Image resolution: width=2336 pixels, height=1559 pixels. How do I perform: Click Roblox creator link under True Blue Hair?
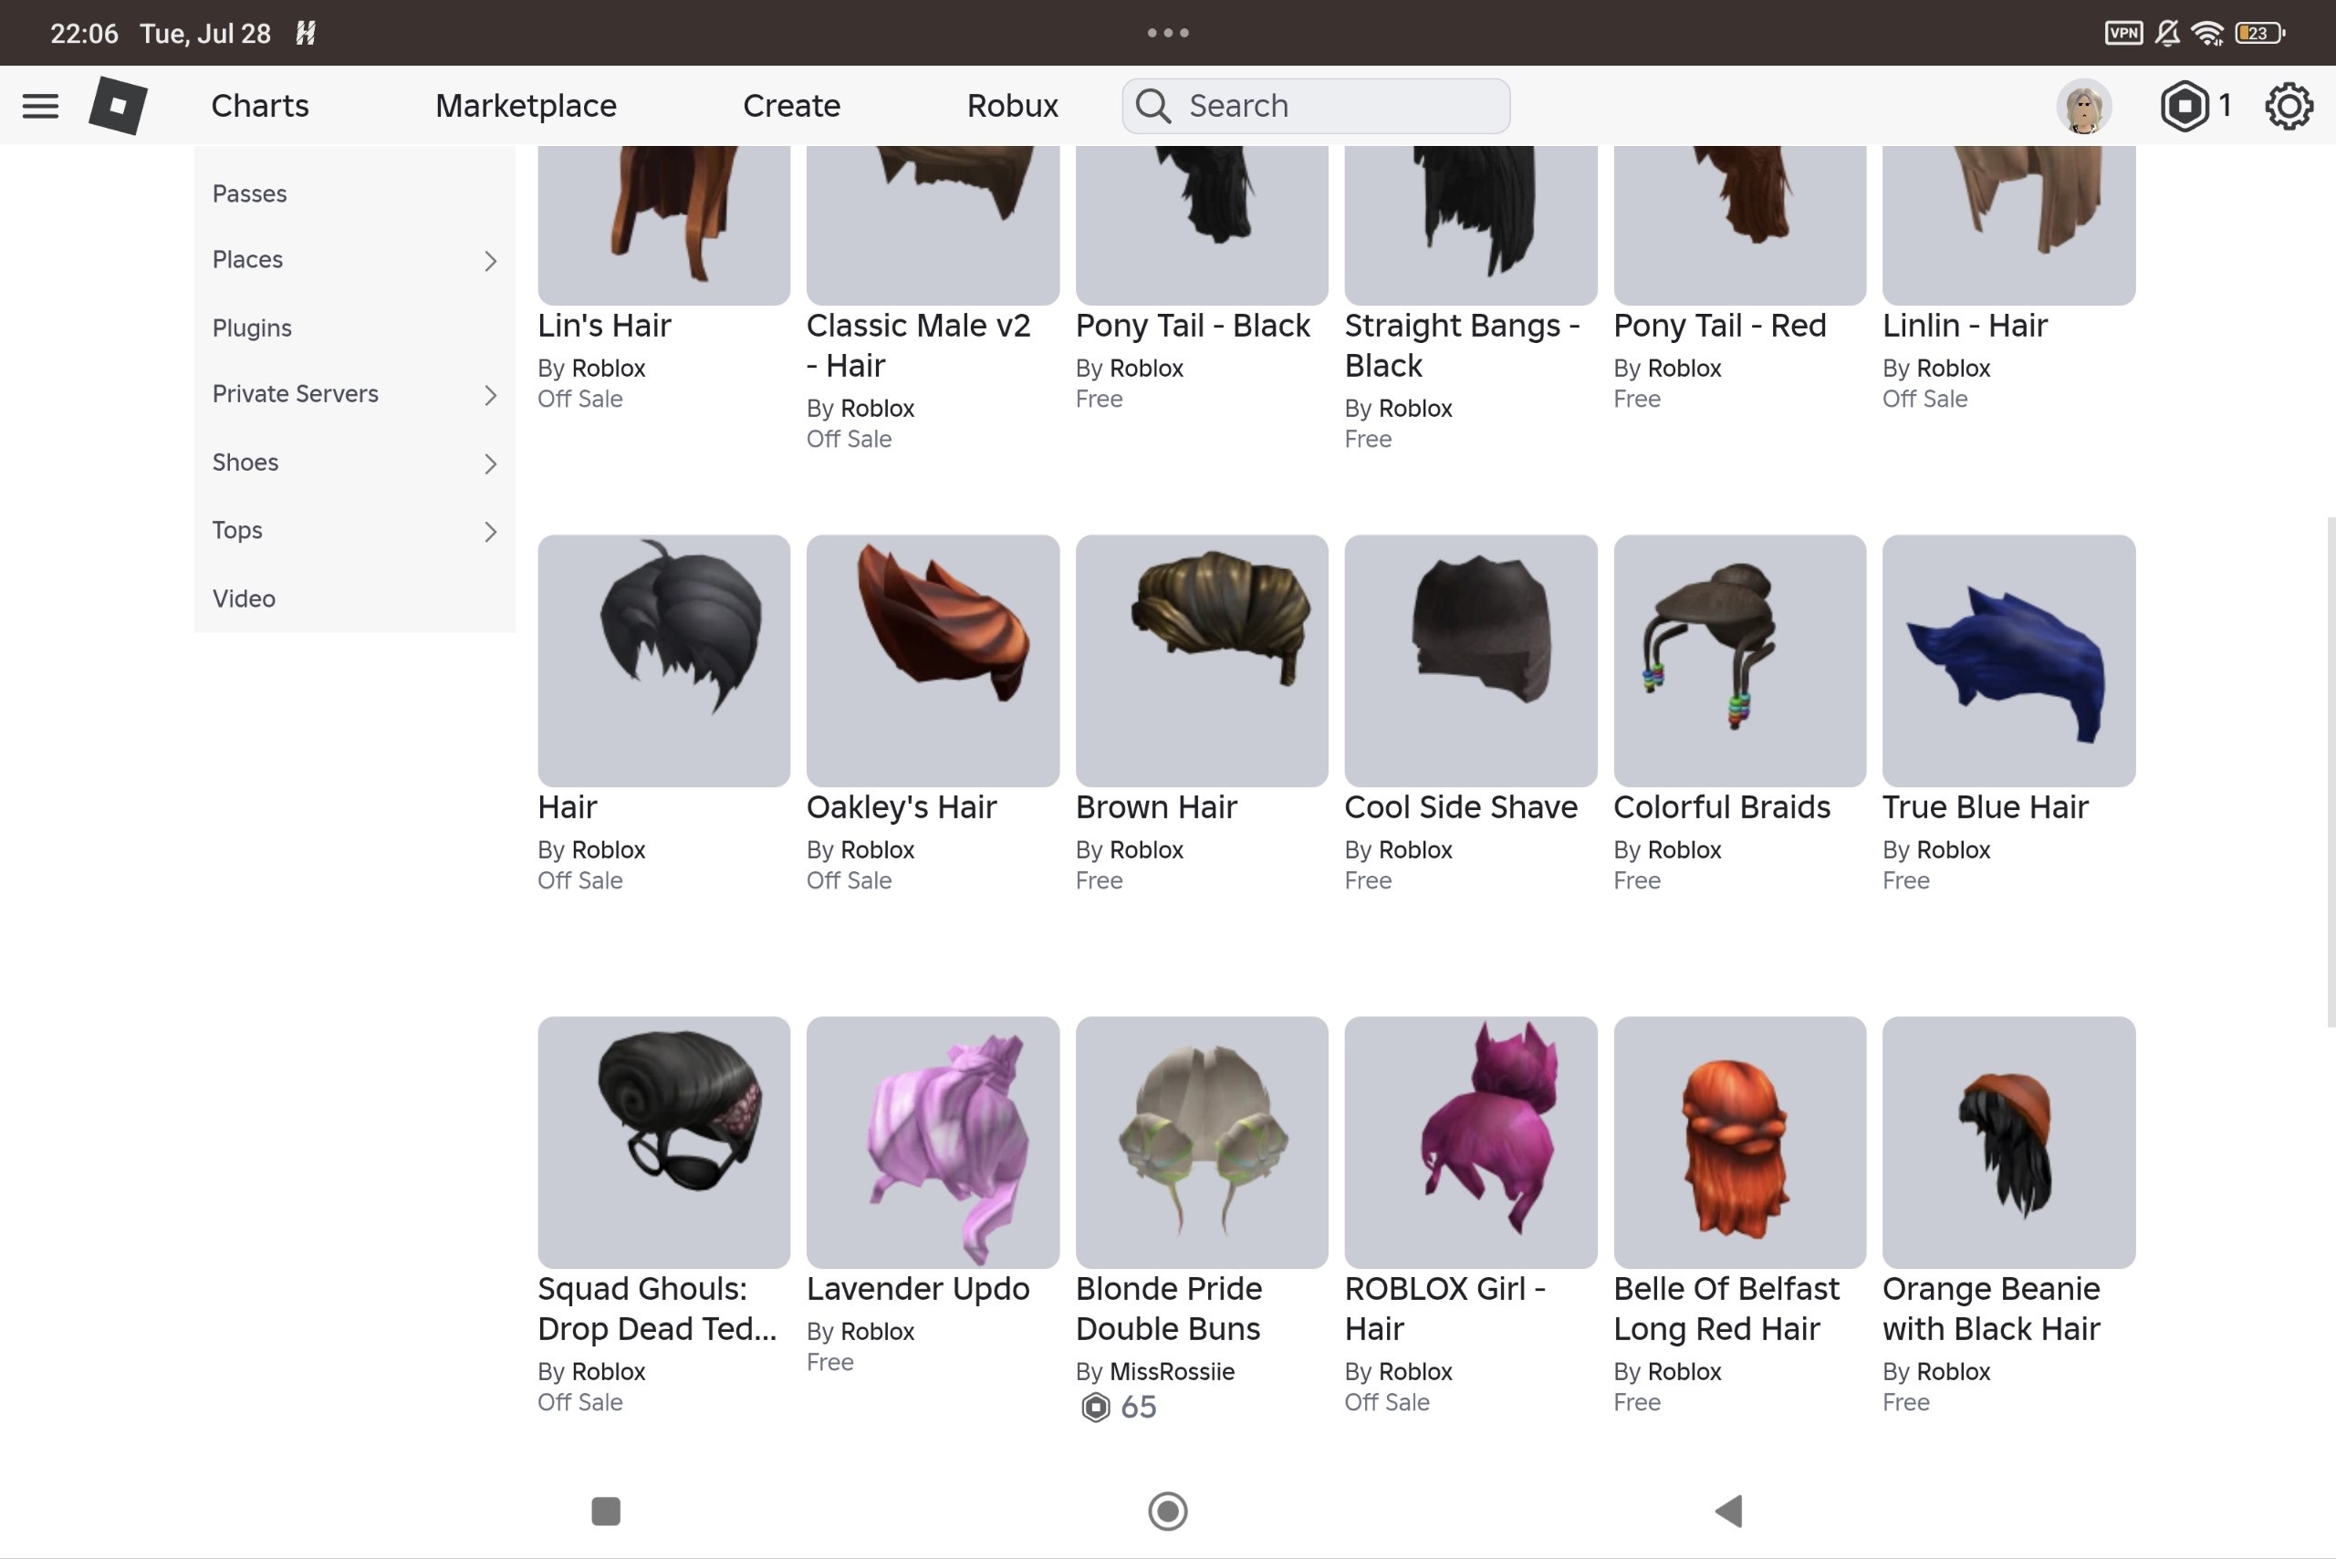[x=1953, y=850]
